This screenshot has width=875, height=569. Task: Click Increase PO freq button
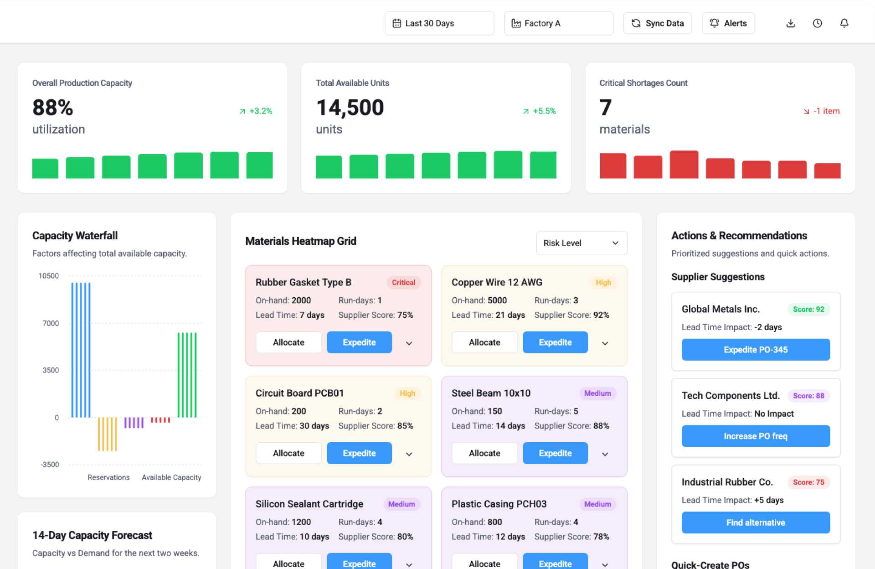point(756,436)
